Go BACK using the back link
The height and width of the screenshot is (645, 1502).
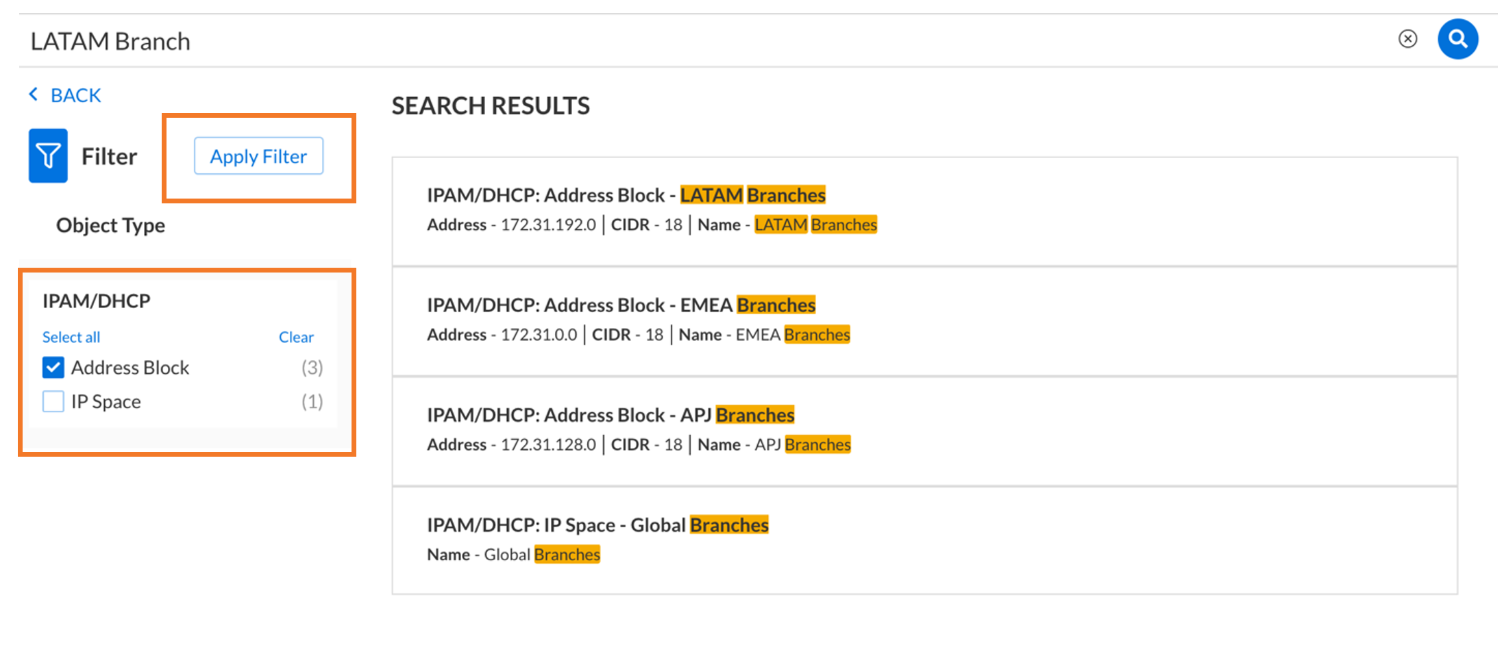[75, 95]
